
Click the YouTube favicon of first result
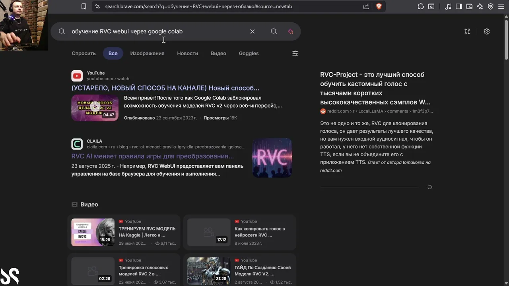pyautogui.click(x=77, y=76)
